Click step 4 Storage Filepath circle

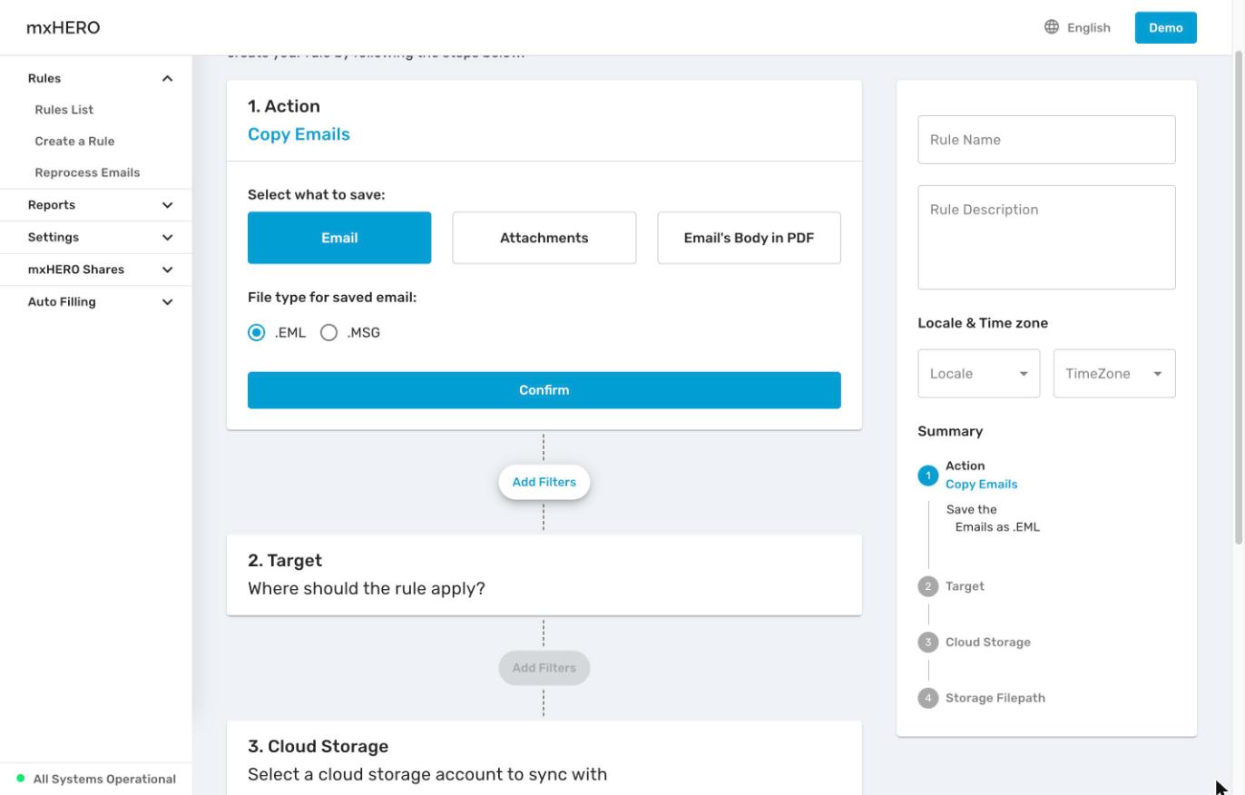(927, 698)
